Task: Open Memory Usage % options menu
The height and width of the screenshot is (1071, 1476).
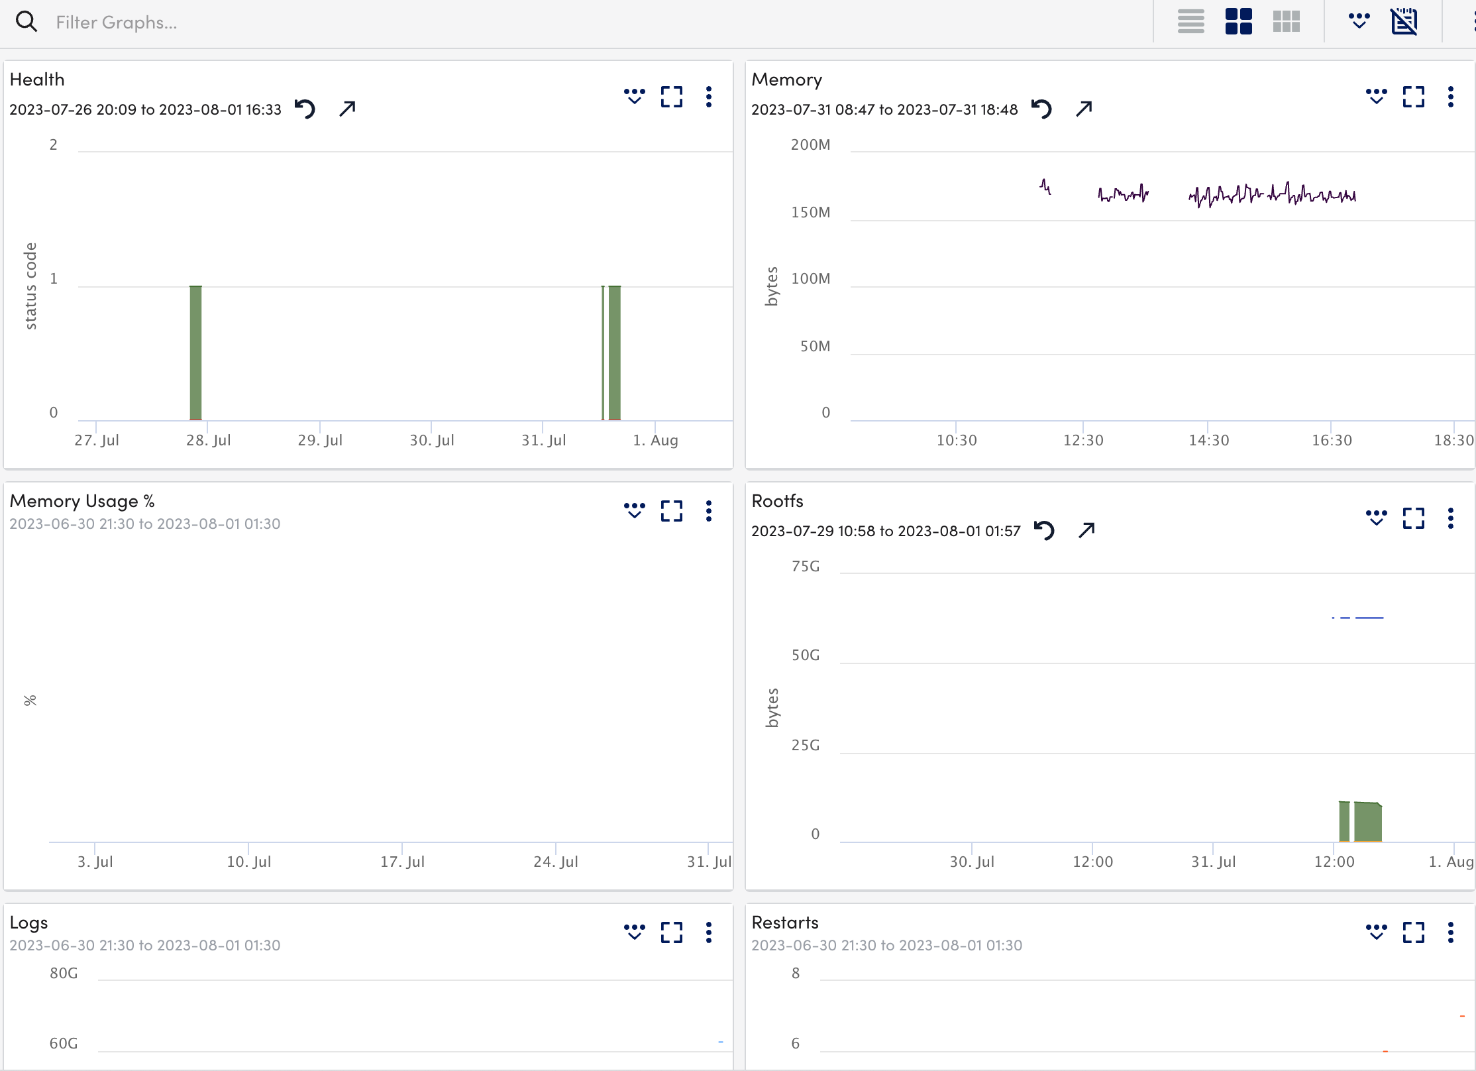Action: coord(709,511)
